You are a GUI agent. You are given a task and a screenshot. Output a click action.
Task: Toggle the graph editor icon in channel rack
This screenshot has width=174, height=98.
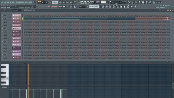(168, 10)
